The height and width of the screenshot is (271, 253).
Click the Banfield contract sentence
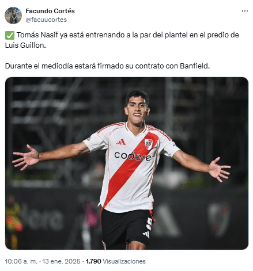pos(107,66)
